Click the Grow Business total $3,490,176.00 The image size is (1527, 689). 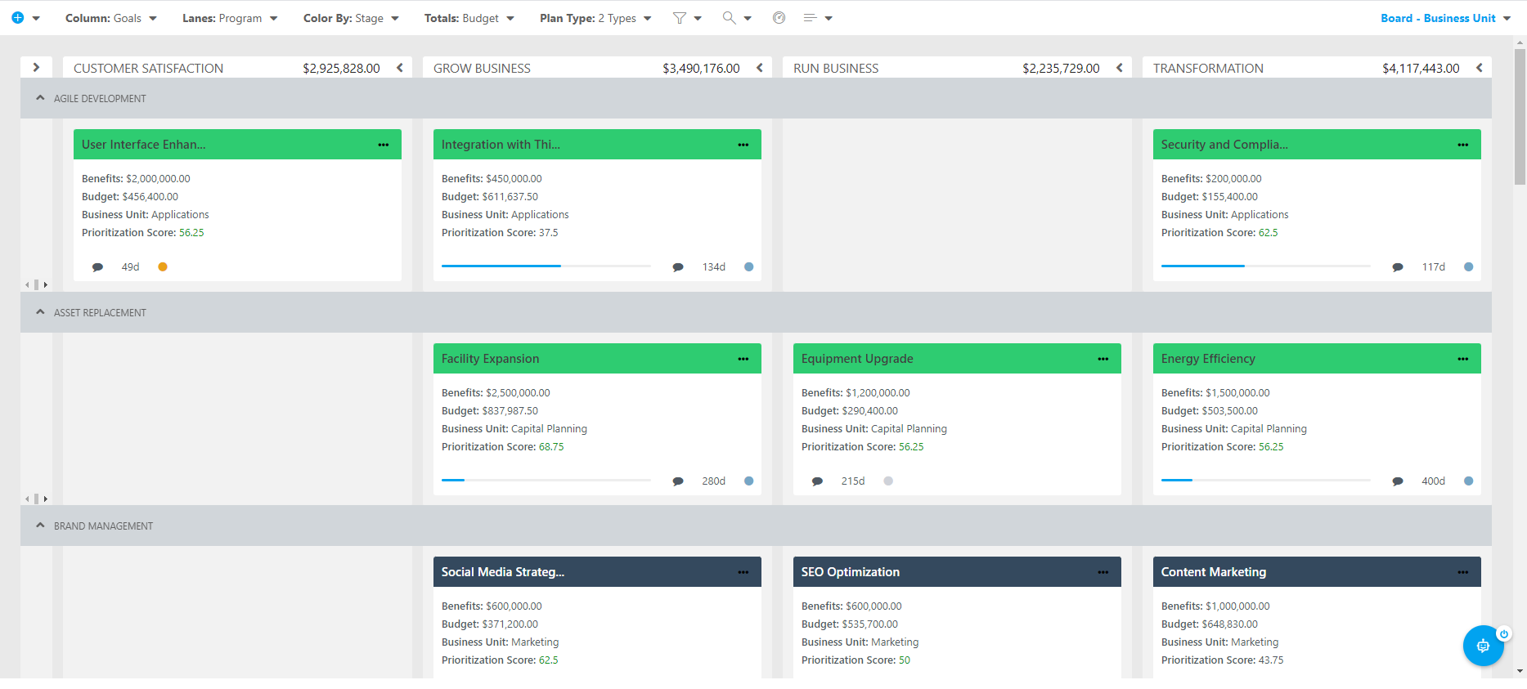pos(701,69)
